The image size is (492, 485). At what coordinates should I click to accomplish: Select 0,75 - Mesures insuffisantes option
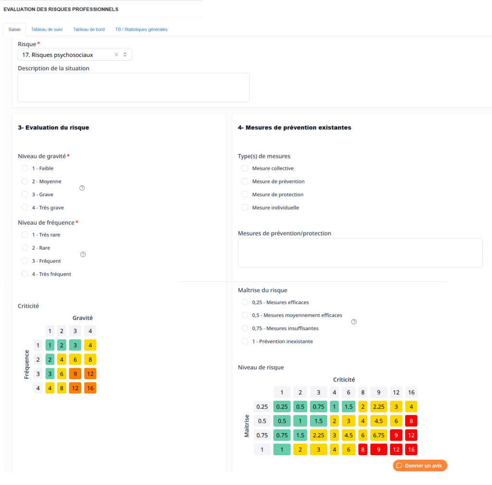point(245,328)
